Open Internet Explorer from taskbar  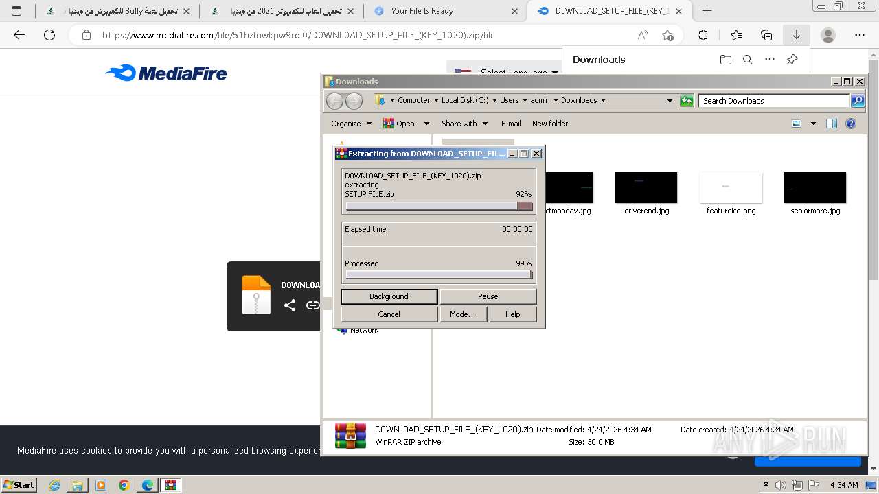(x=55, y=485)
